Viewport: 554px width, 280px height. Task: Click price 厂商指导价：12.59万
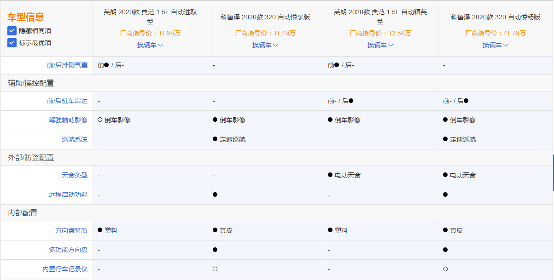tap(380, 33)
